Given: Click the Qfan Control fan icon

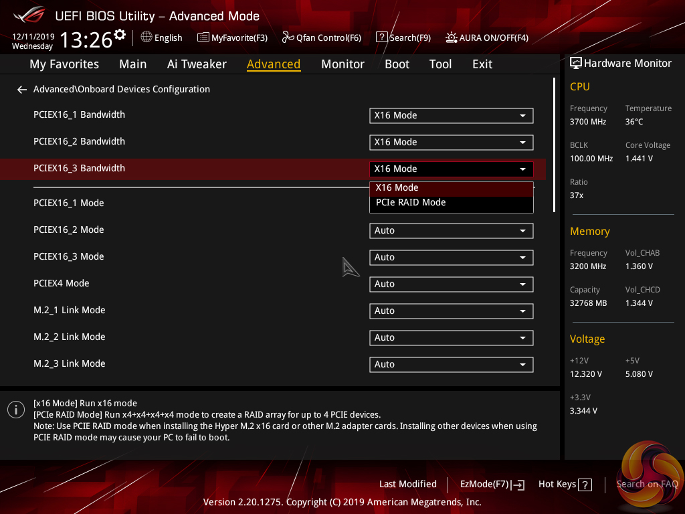Looking at the screenshot, I should click(x=288, y=37).
